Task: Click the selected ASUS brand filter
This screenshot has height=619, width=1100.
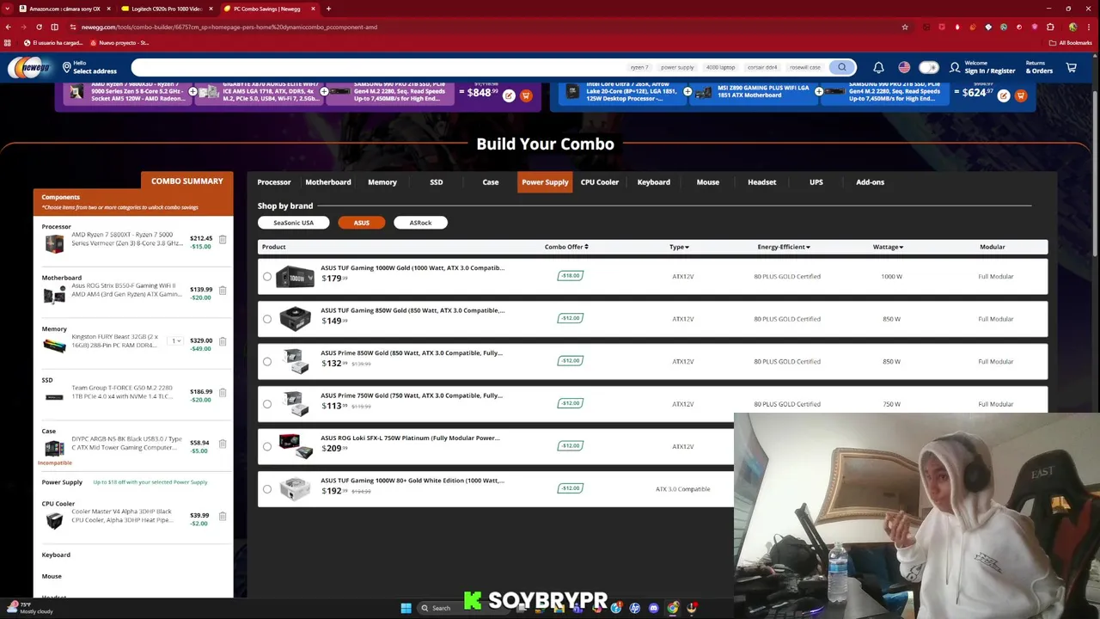Action: [x=361, y=223]
